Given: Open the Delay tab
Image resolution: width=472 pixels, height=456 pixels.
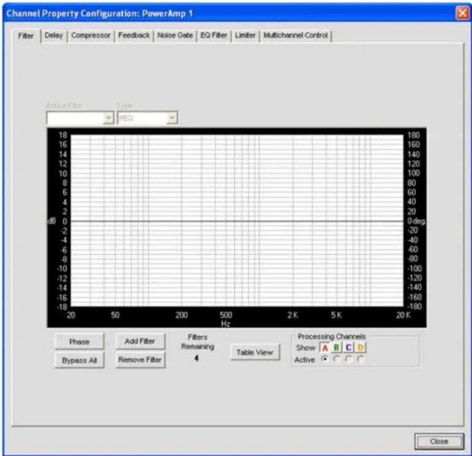Looking at the screenshot, I should (54, 36).
